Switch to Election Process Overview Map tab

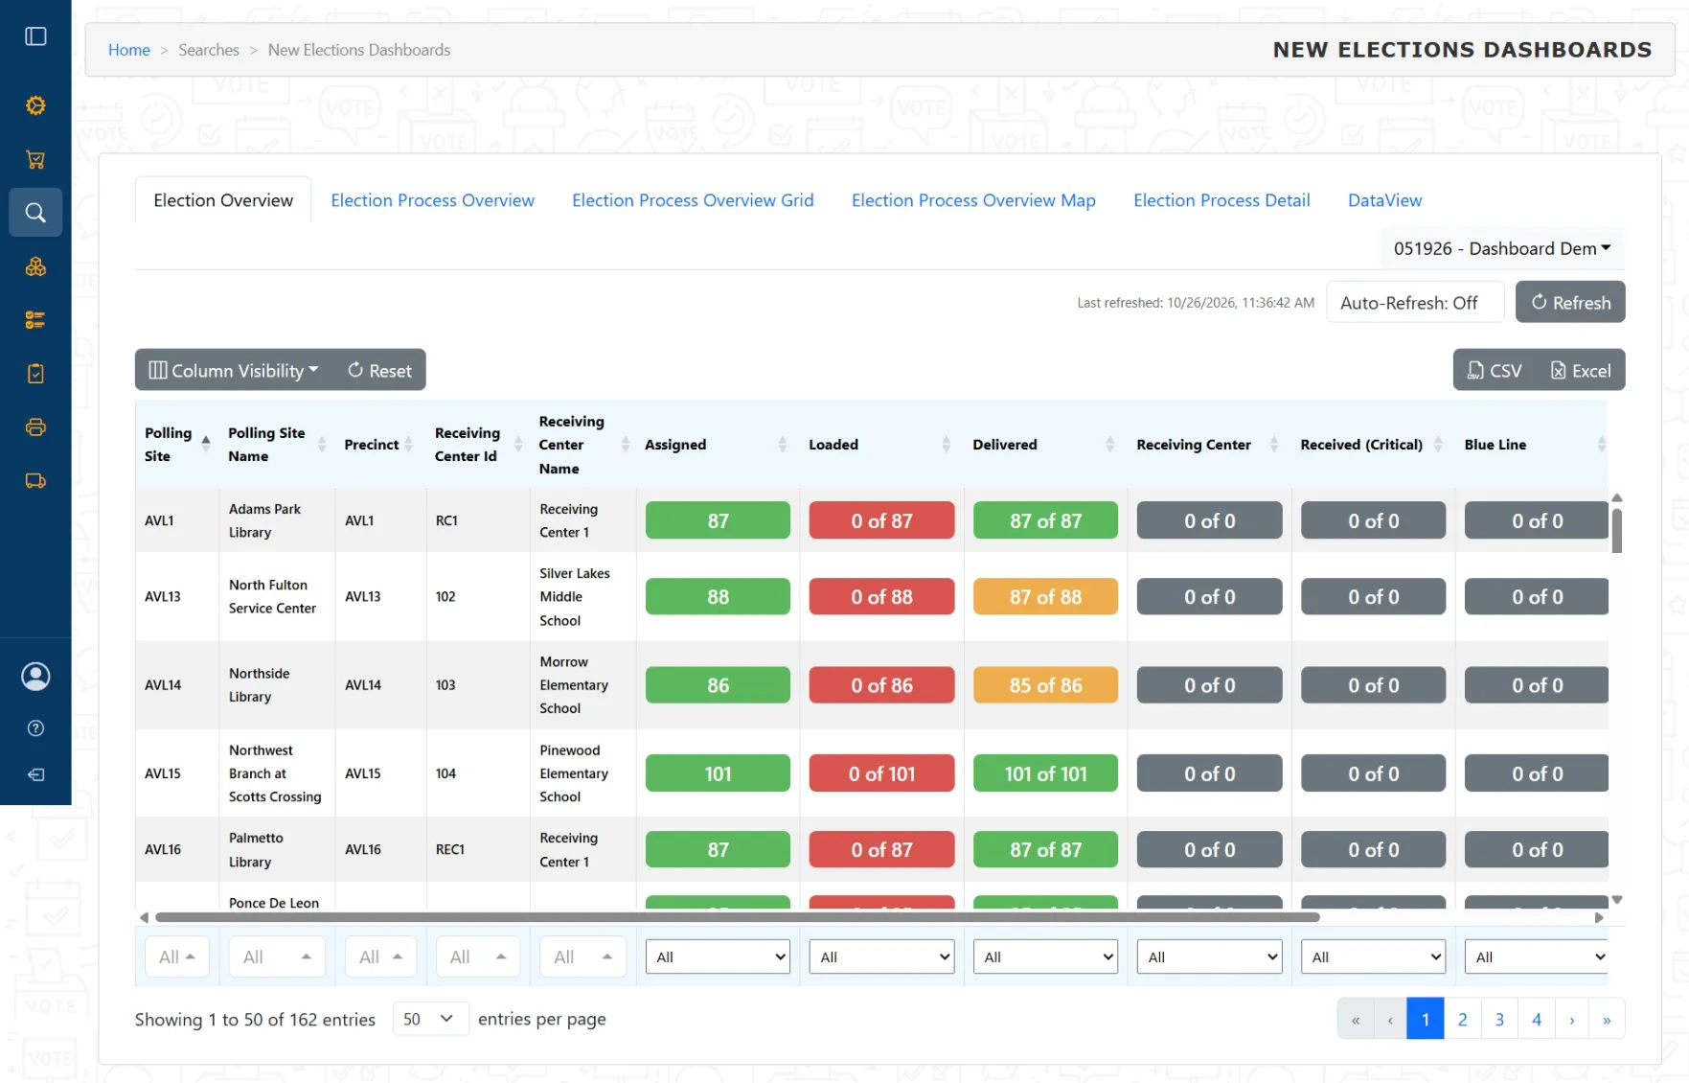tap(973, 200)
